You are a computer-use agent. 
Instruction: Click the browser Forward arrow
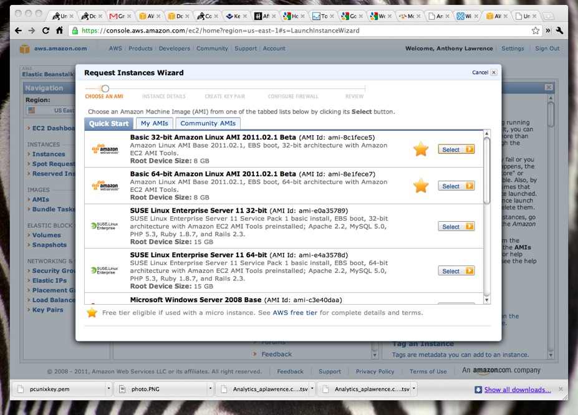pos(32,31)
